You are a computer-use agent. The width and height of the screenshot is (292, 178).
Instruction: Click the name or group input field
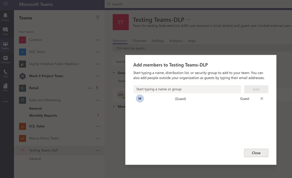click(x=187, y=89)
